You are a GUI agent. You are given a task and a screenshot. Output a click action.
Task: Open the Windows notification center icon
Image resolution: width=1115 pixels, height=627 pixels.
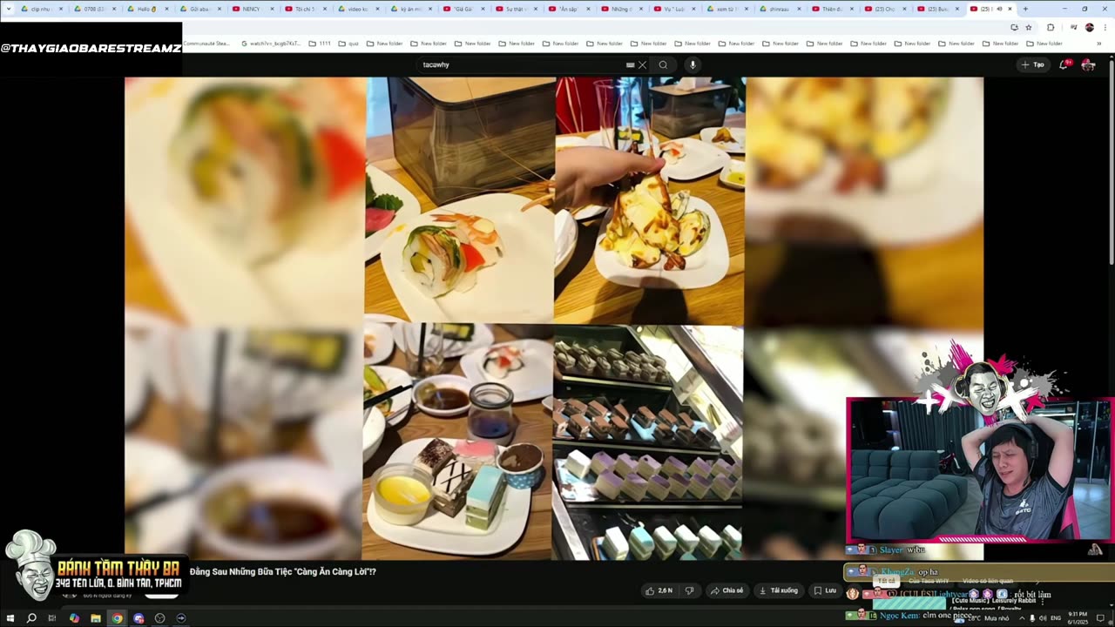click(1102, 618)
